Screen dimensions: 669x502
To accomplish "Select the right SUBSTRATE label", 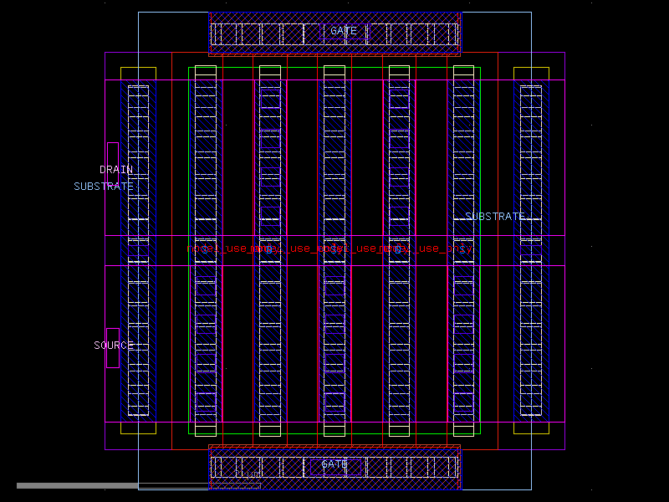I will pyautogui.click(x=494, y=215).
